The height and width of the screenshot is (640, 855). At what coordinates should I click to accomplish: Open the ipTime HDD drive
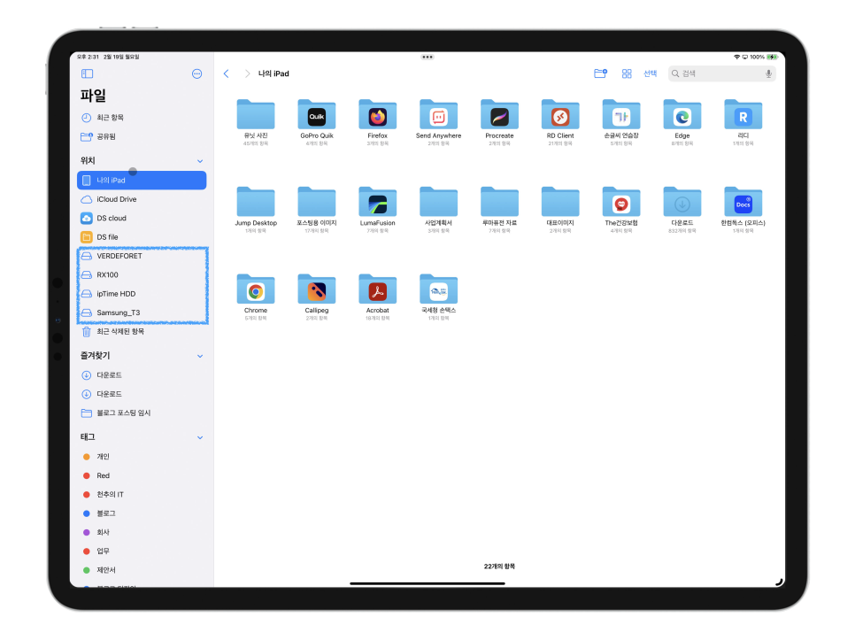[x=142, y=294]
